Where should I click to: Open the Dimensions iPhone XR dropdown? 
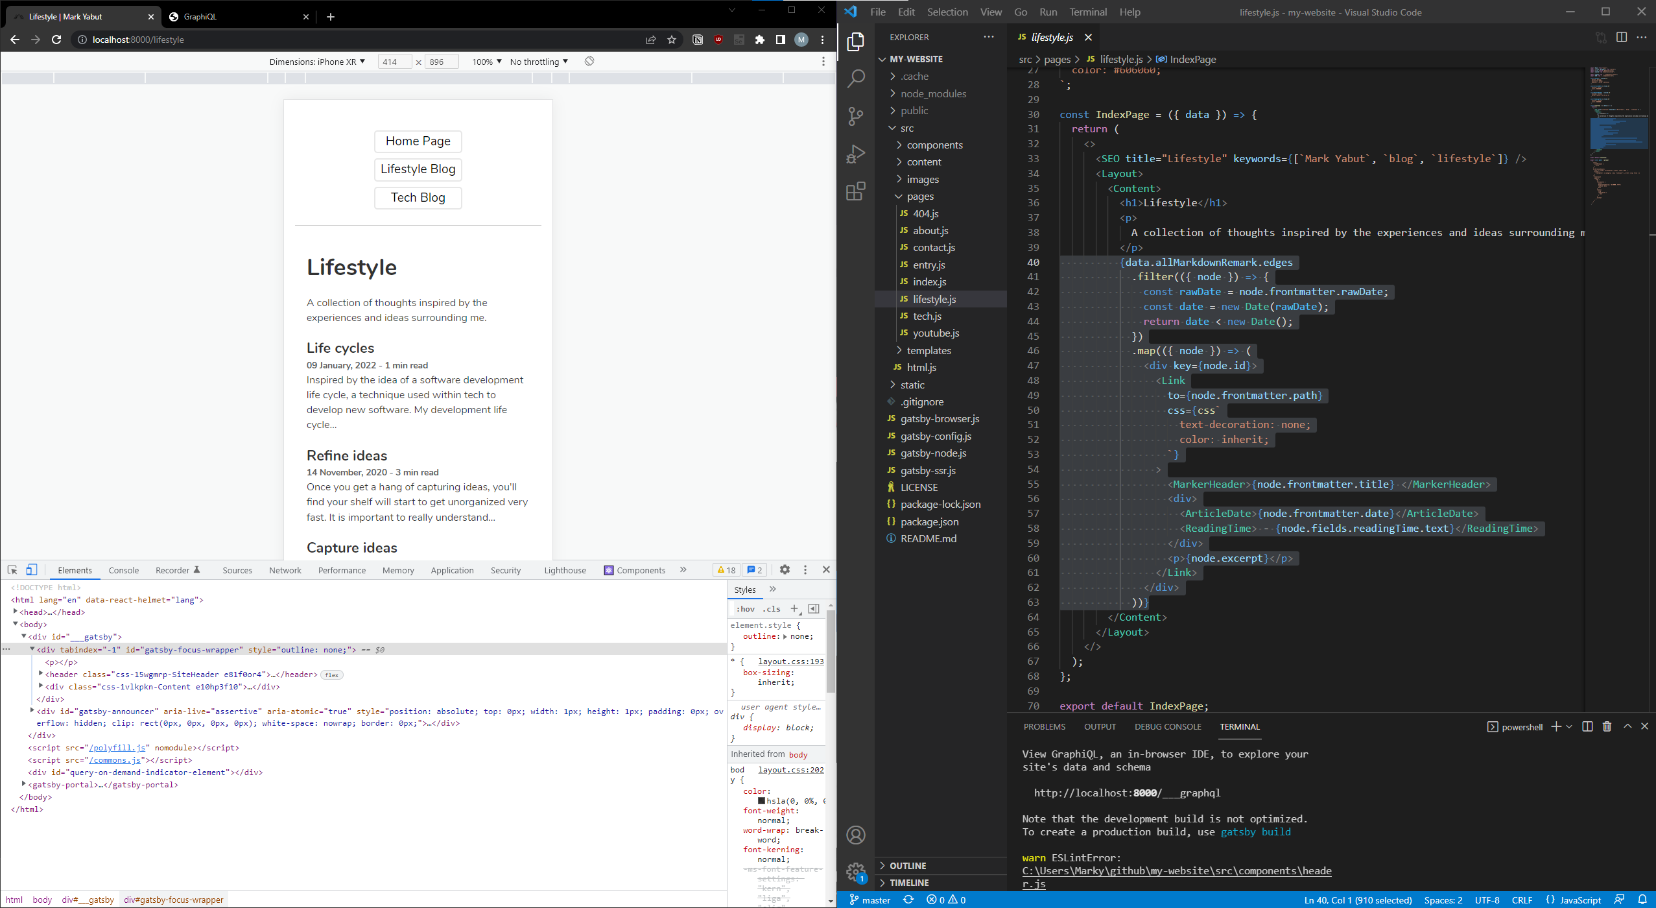317,62
